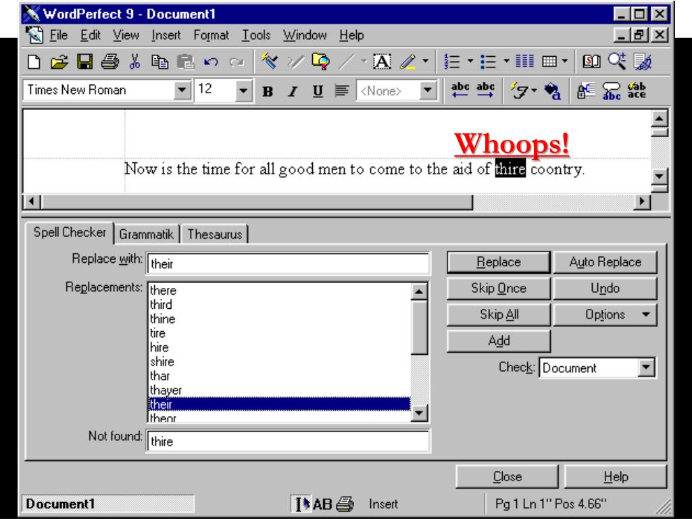The width and height of the screenshot is (692, 519).
Task: Click the Skip Once button
Action: pos(499,288)
